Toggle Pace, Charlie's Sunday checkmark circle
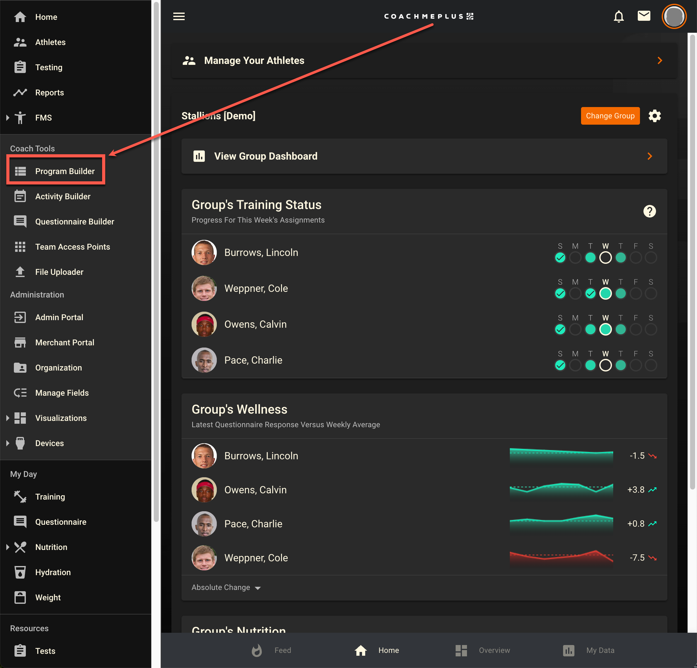697x668 pixels. 560,365
